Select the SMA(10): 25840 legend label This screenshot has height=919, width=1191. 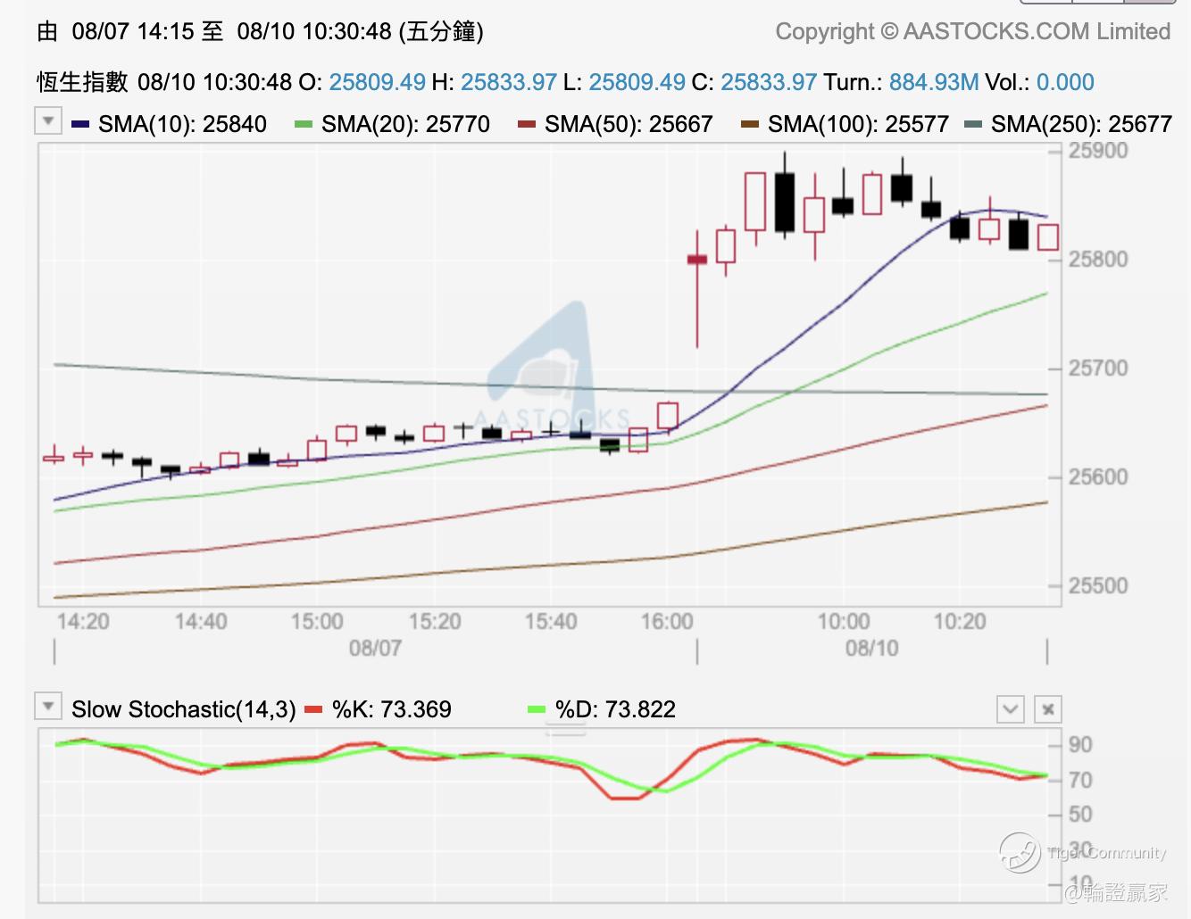[x=182, y=124]
